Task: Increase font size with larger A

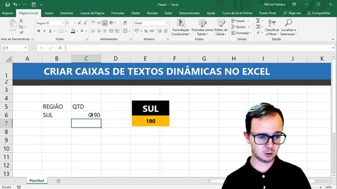Action: tap(80, 23)
